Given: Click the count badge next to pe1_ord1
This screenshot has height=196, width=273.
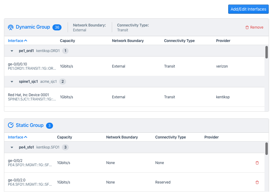Looking at the screenshot, I should 65,51.
